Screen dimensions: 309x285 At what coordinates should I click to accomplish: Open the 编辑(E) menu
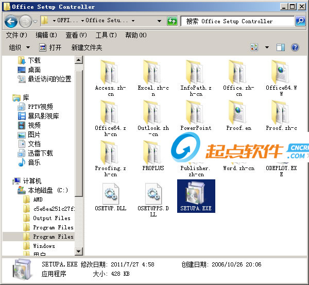pos(46,35)
